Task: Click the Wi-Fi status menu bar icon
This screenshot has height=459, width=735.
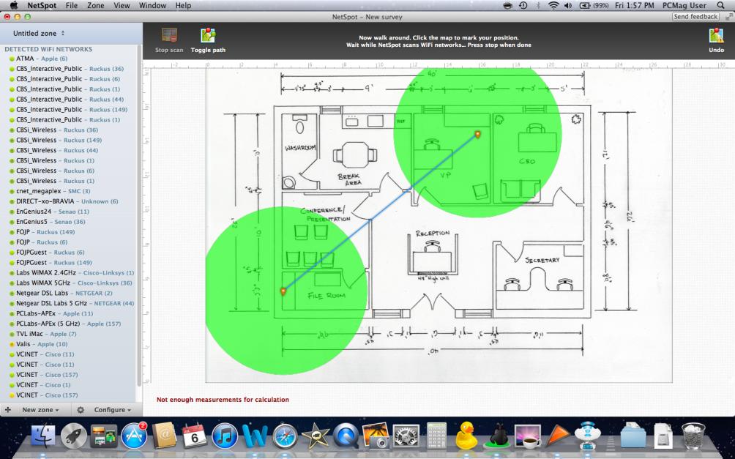Action: 553,6
